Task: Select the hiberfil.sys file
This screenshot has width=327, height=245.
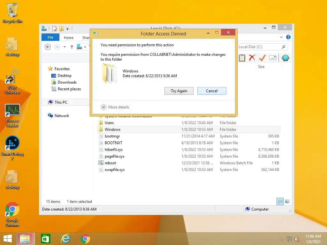Action: point(189,150)
